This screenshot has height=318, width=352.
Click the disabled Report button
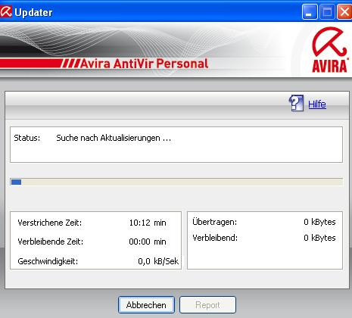(207, 305)
